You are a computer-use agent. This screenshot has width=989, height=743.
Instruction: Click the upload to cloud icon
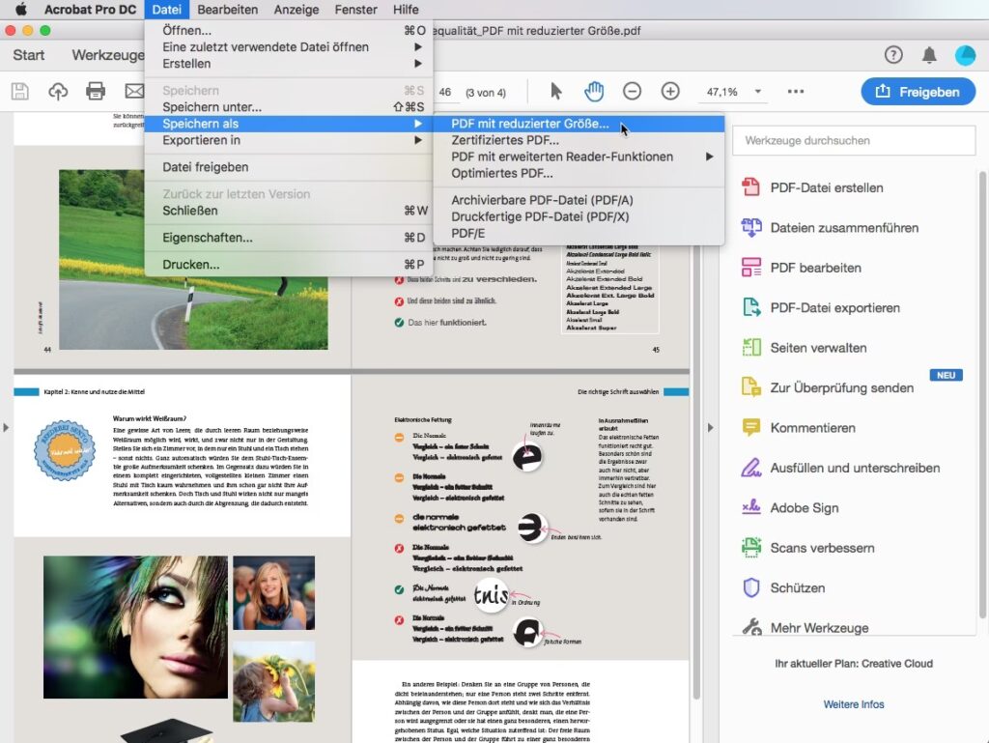click(x=58, y=92)
